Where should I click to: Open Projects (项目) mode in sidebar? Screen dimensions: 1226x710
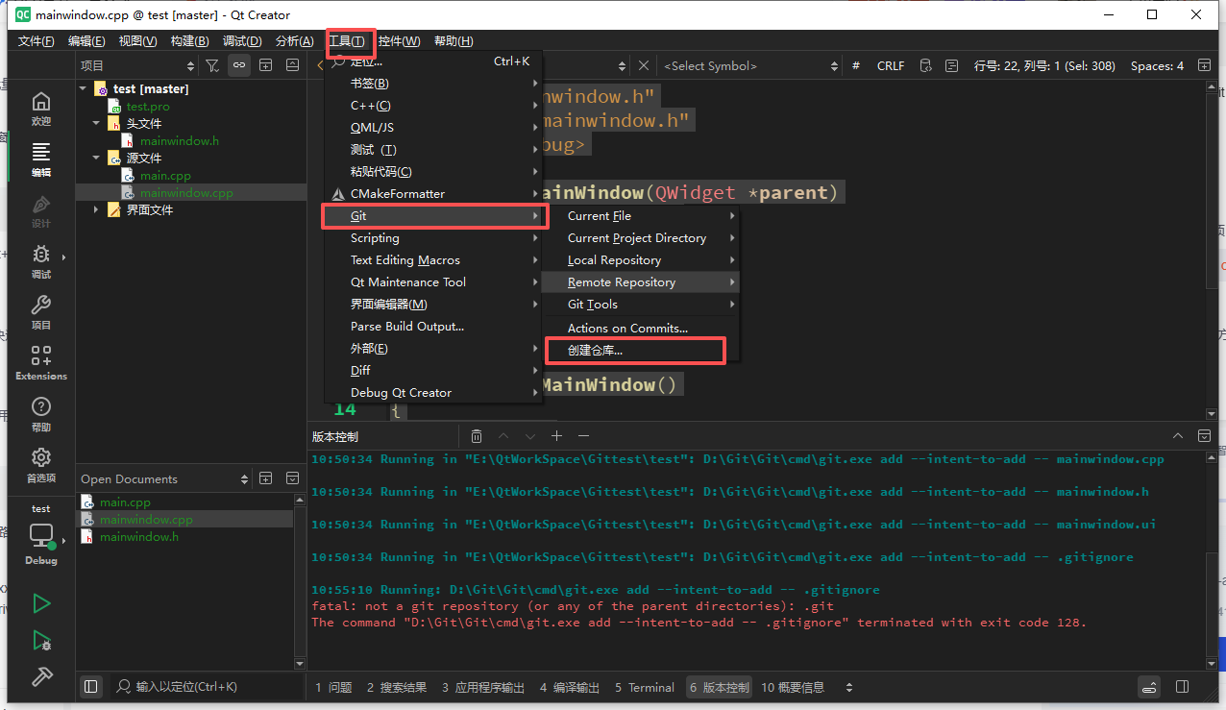tap(40, 312)
